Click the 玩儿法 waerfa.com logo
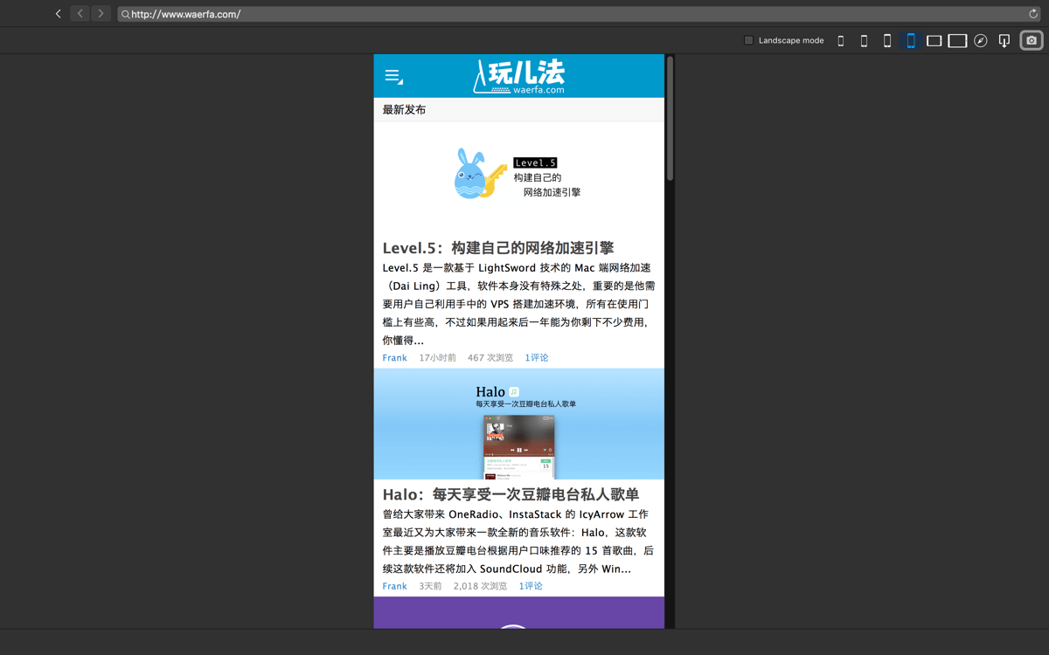The width and height of the screenshot is (1049, 655). tap(519, 76)
